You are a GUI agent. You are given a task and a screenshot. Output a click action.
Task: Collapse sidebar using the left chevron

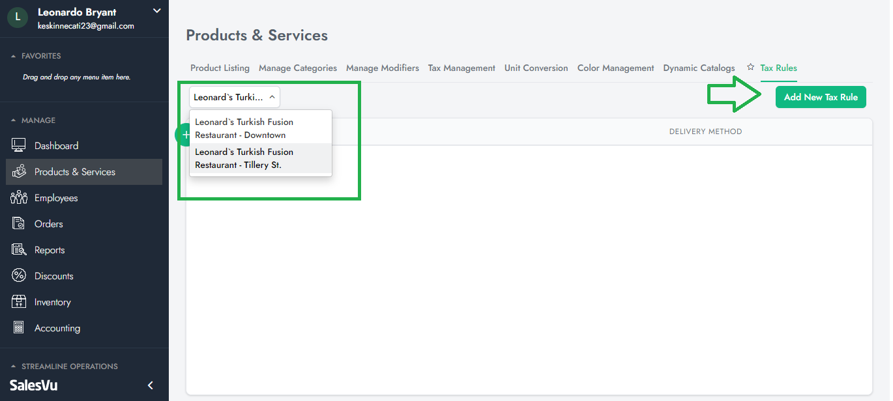click(x=151, y=385)
